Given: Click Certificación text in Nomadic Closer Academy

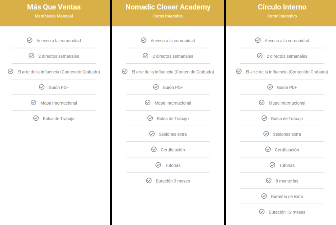Looking at the screenshot, I should (x=173, y=150).
